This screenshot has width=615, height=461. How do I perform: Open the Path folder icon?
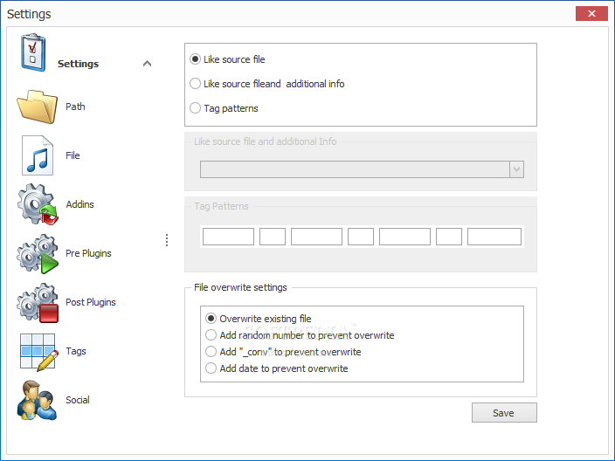point(38,107)
